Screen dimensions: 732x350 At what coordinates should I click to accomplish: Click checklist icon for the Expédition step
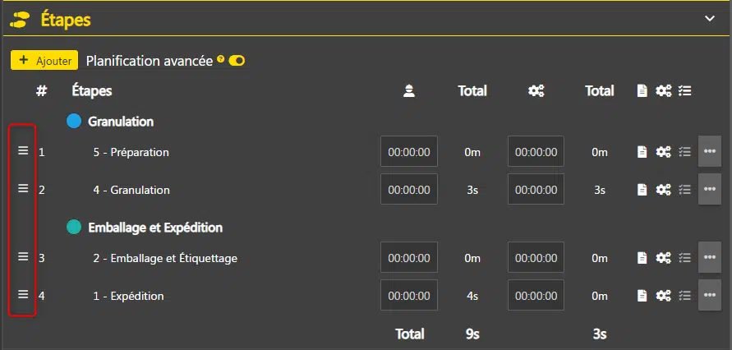pos(684,296)
